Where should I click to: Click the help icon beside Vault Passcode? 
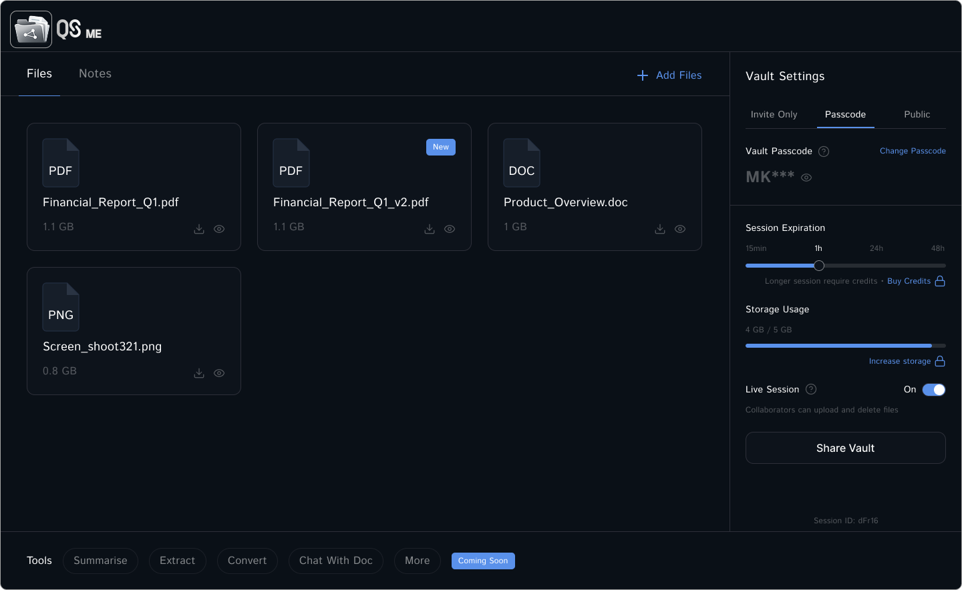point(824,152)
